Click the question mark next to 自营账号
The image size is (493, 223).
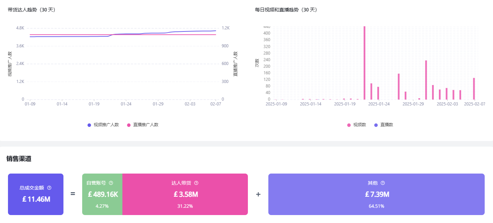tap(111, 183)
